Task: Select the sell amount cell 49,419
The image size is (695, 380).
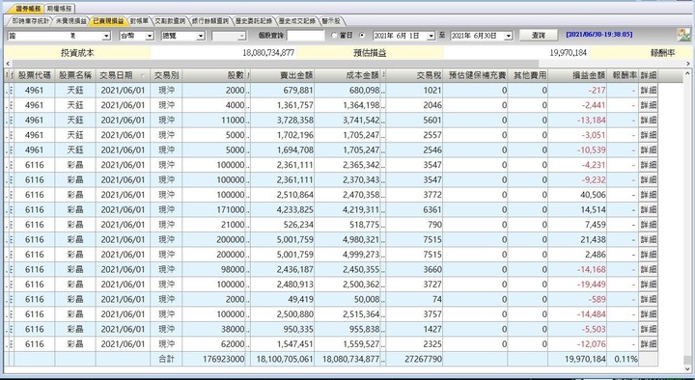Action: point(283,299)
